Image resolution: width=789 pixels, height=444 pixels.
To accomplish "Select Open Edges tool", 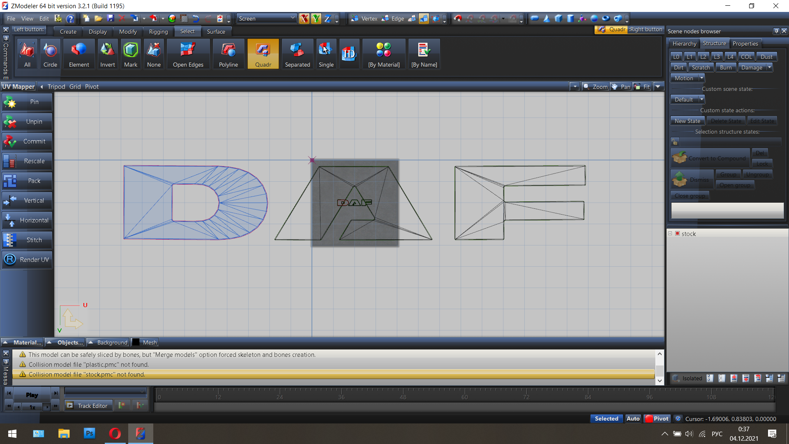I will (x=188, y=54).
